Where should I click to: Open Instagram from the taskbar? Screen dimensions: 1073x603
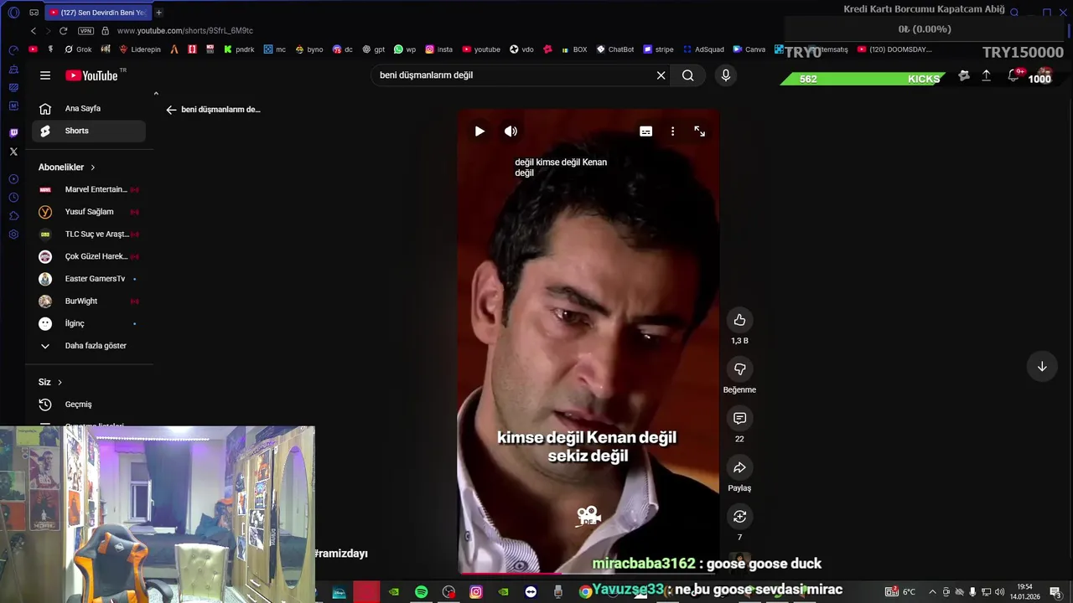pyautogui.click(x=476, y=592)
